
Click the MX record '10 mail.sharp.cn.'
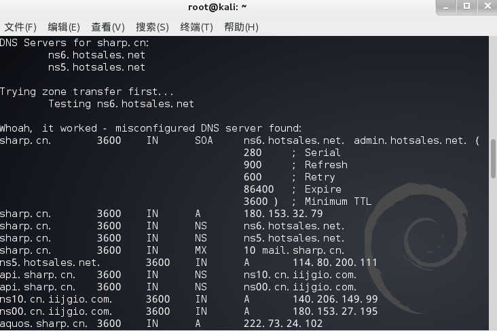[x=294, y=250]
